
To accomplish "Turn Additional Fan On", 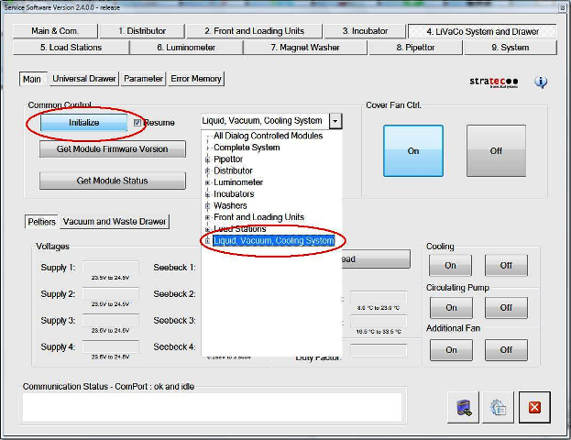I will click(x=450, y=349).
